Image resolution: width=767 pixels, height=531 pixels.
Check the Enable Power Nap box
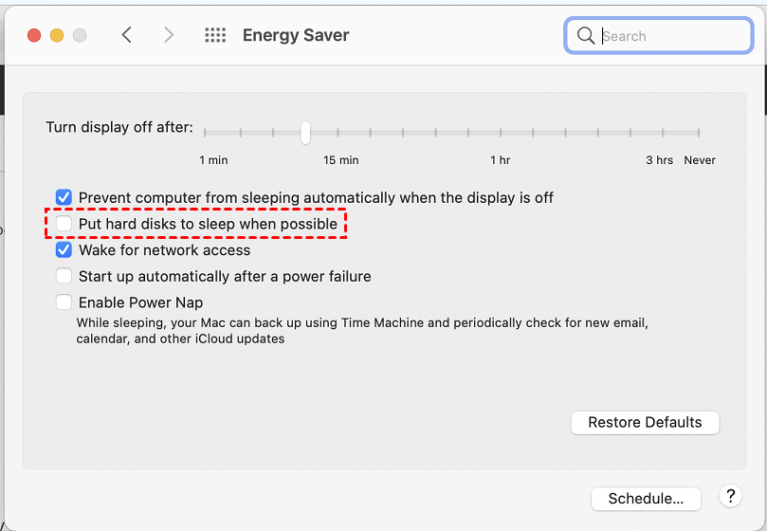coord(64,303)
